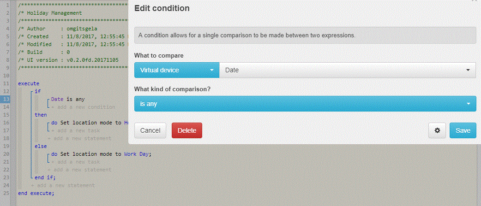The image size is (481, 206).
Task: Select 'Set location mode to Work Day' task
Action: tap(101, 154)
